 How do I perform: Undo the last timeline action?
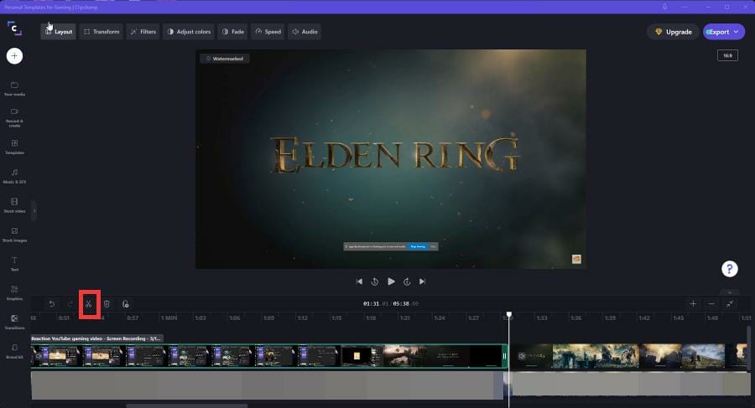coord(51,303)
